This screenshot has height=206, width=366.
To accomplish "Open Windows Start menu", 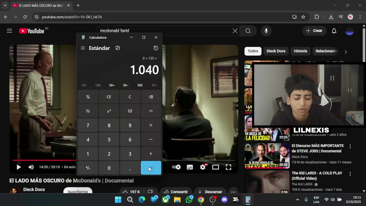I will (118, 200).
